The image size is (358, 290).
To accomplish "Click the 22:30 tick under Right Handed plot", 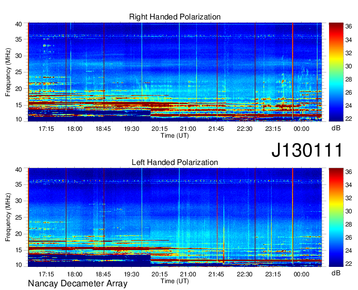I will pos(244,129).
